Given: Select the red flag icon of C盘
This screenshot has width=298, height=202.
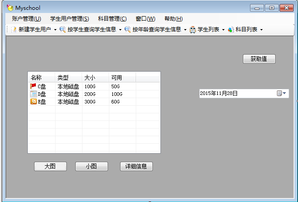Looking at the screenshot, I should [33, 86].
